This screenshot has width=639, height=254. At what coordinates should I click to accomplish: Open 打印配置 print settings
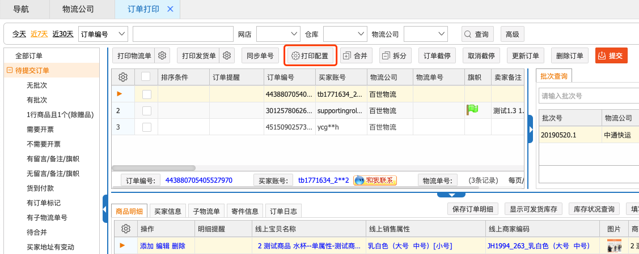pos(310,55)
